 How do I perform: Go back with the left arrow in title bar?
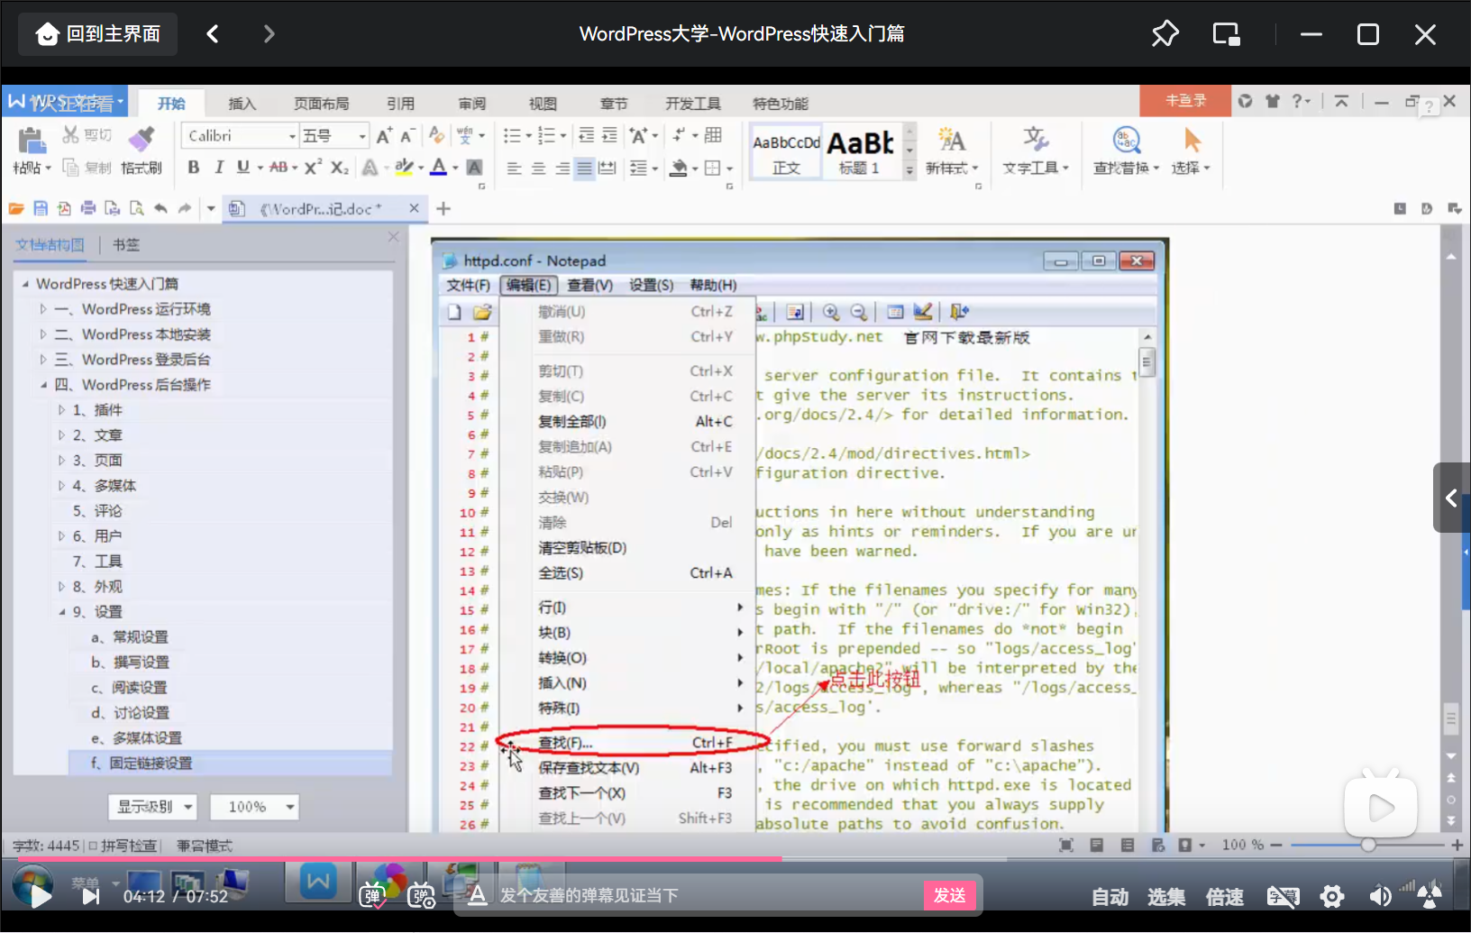[213, 34]
